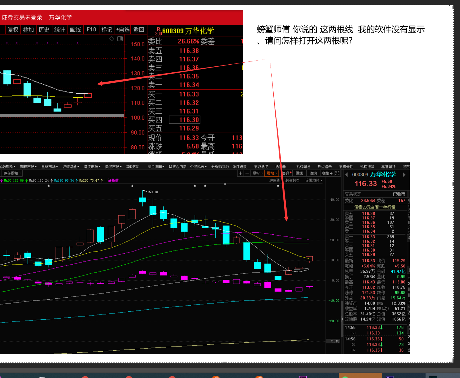Click the 标记 mark button

(x=107, y=30)
